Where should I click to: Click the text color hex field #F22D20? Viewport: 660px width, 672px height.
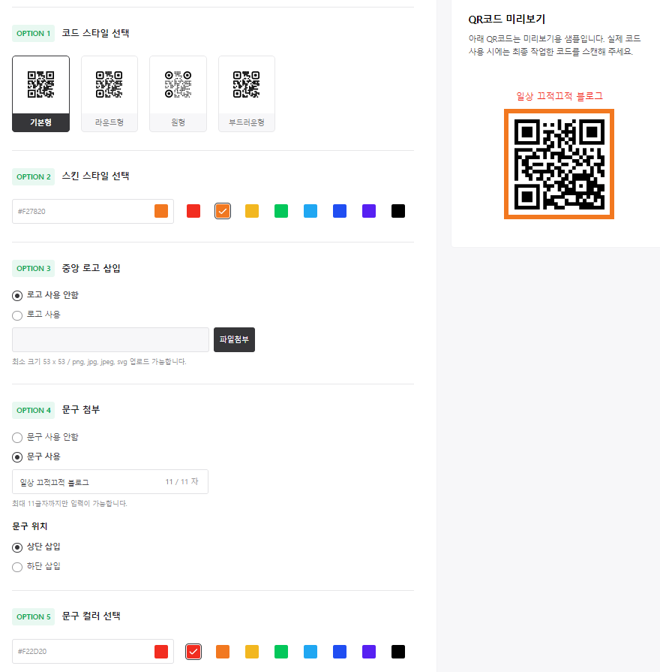(93, 652)
